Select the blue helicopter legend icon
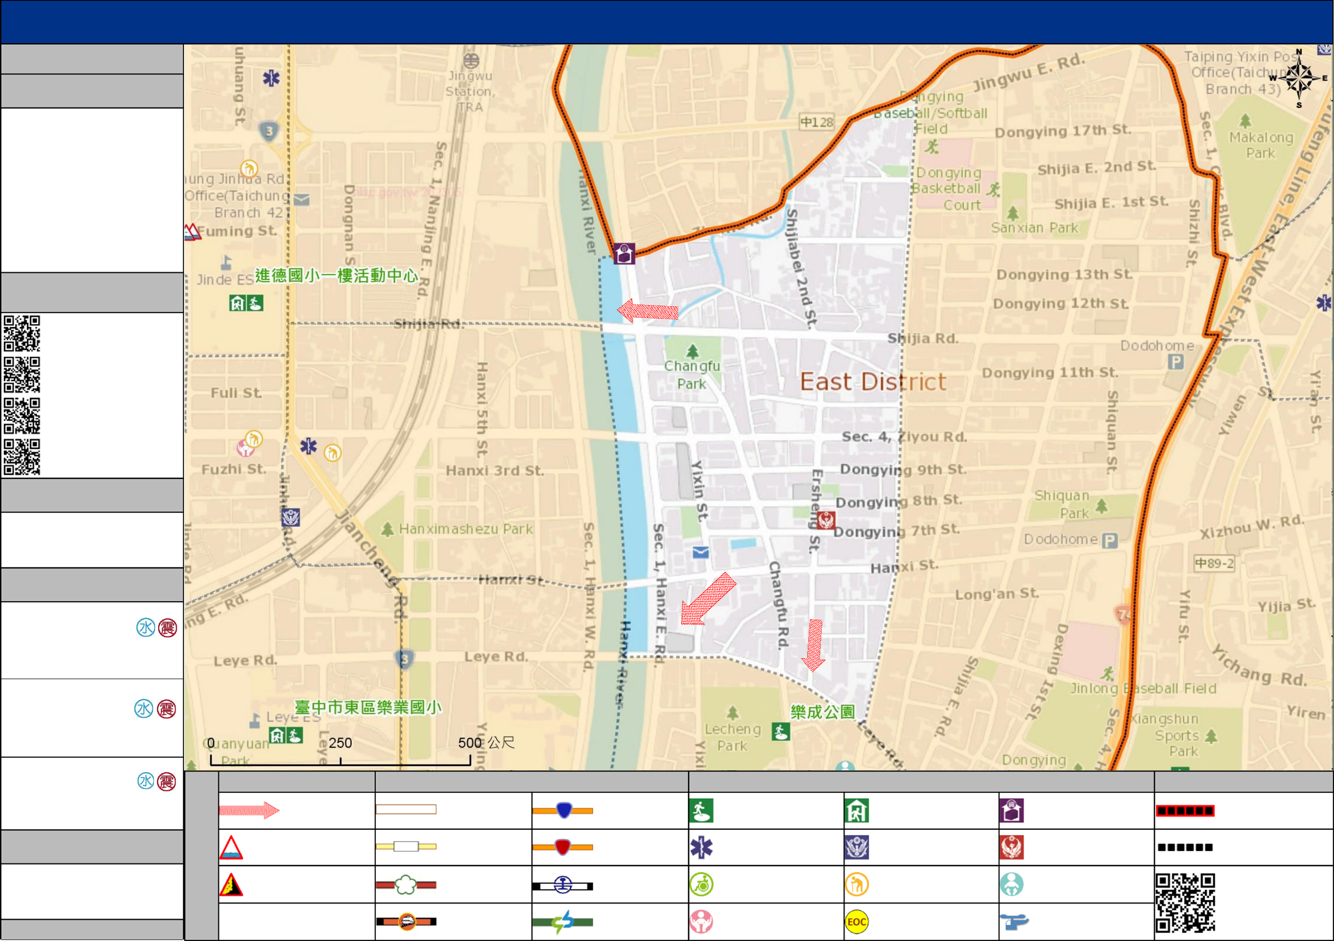The width and height of the screenshot is (1334, 941). coord(1014,922)
